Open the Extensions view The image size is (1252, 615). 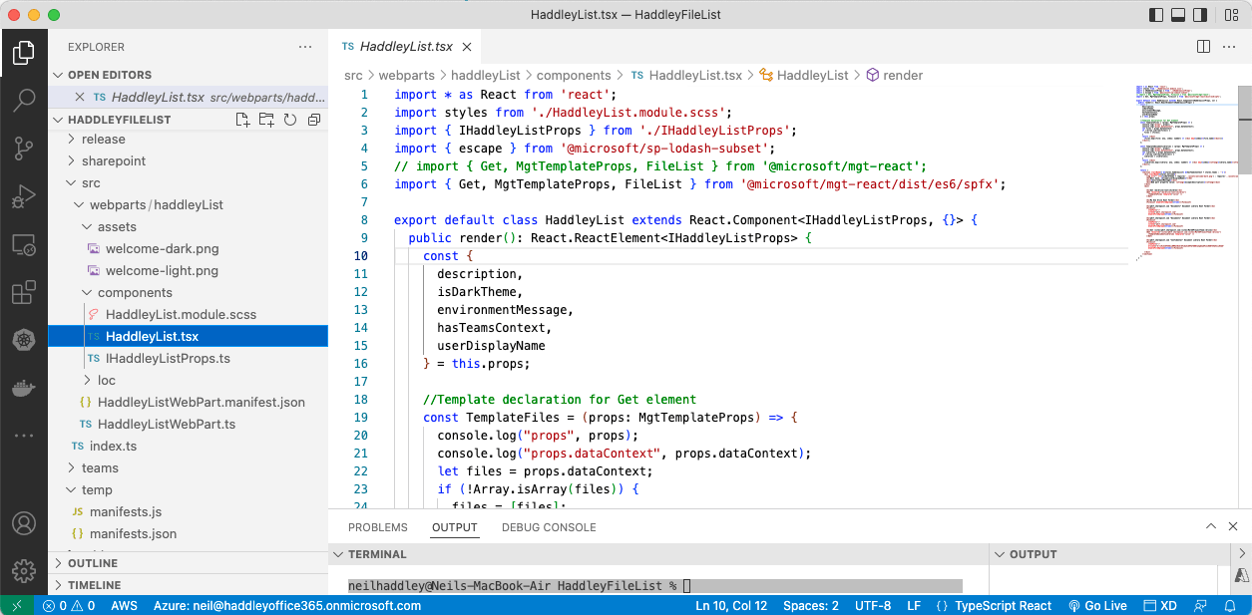click(24, 293)
